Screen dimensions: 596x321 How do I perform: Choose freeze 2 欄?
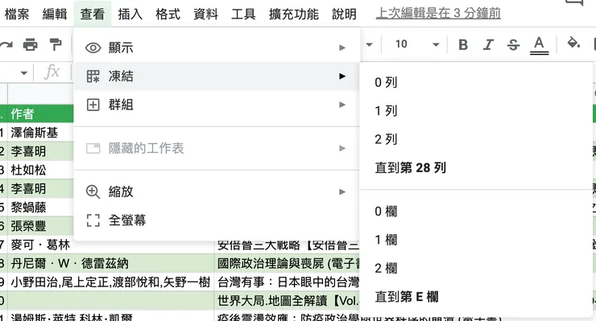(x=477, y=268)
